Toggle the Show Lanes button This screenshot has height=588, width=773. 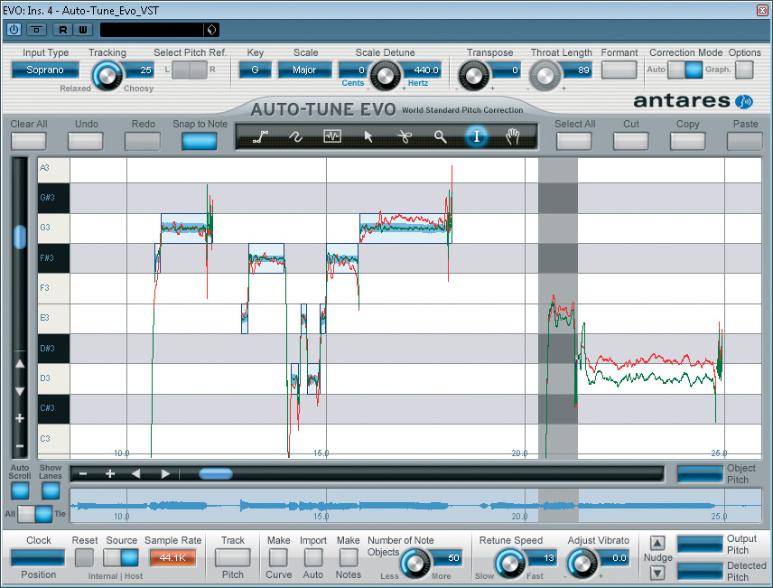[51, 490]
